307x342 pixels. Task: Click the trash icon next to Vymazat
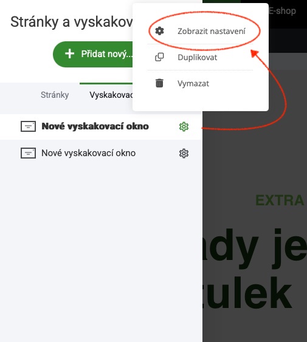coord(159,83)
